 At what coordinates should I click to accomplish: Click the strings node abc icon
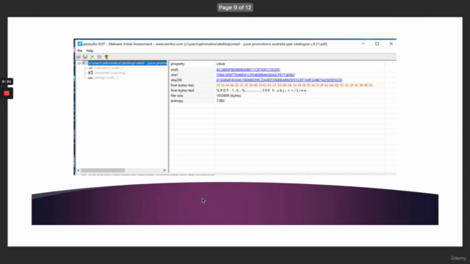point(90,78)
